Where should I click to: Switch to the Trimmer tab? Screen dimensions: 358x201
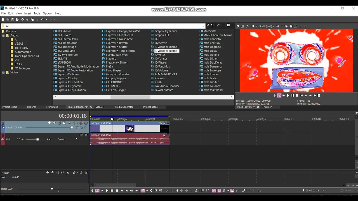pos(267,107)
